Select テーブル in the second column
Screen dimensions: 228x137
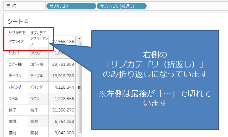(x=37, y=76)
